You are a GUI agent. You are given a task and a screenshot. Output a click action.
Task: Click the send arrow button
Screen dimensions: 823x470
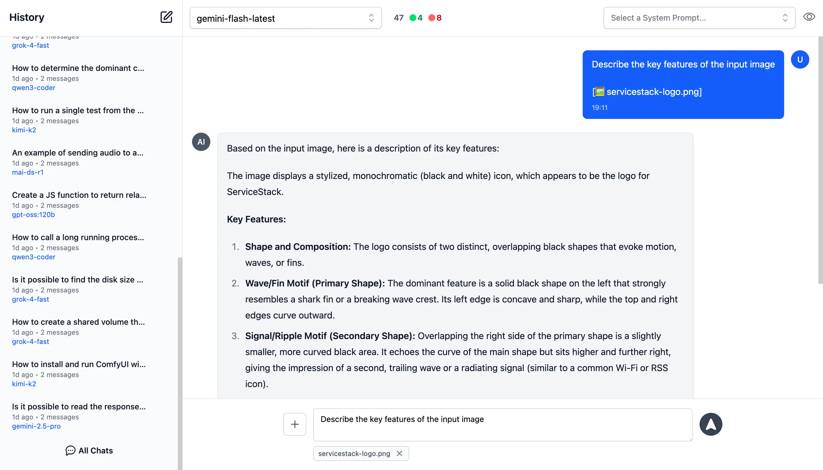click(710, 424)
